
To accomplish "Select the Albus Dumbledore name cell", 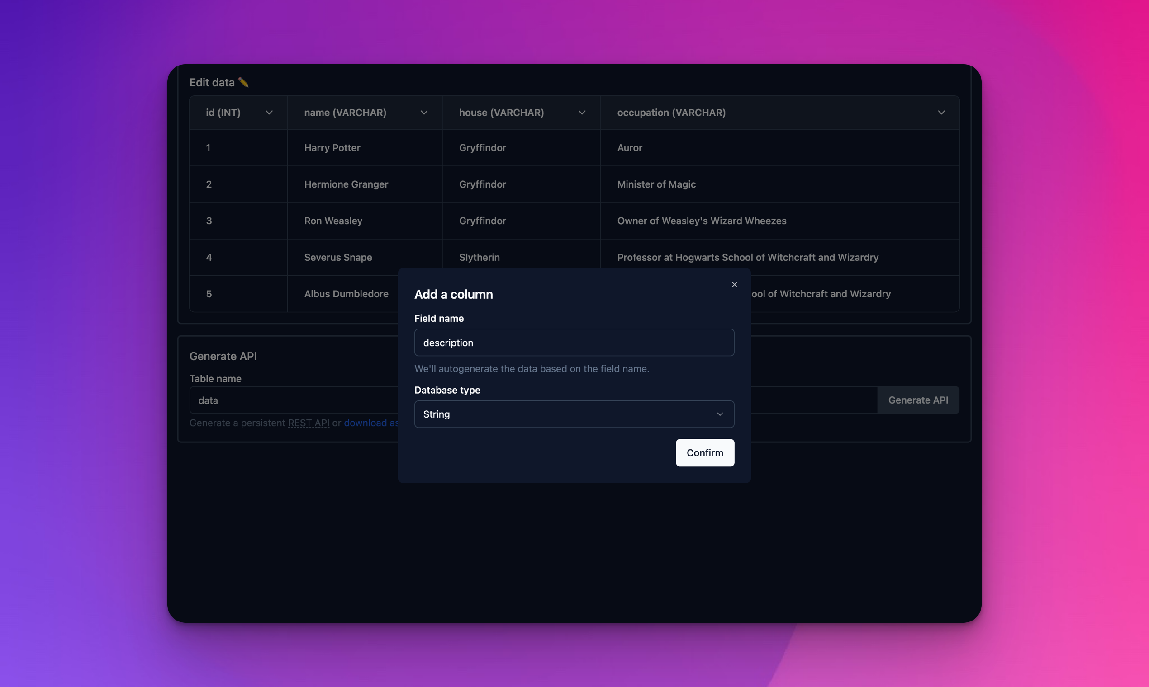I will pyautogui.click(x=343, y=294).
